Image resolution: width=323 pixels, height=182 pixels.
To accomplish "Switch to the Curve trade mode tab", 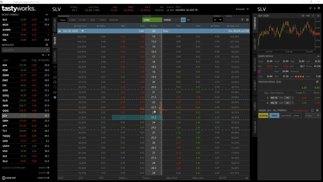I will (73, 20).
